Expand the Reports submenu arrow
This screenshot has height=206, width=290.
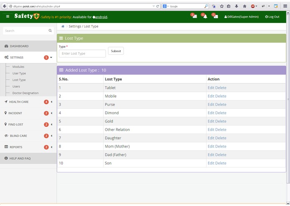pos(52,147)
